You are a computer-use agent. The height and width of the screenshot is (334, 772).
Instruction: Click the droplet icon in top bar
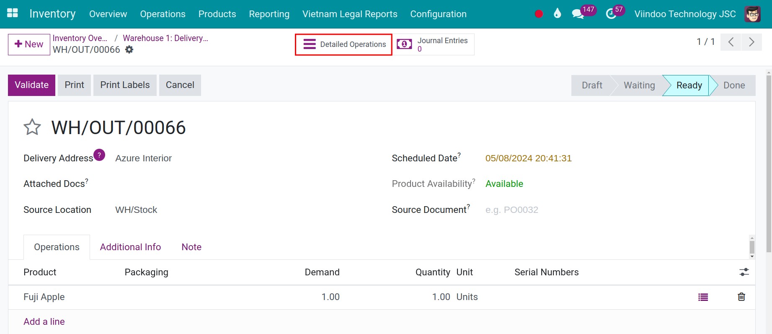[x=557, y=13]
